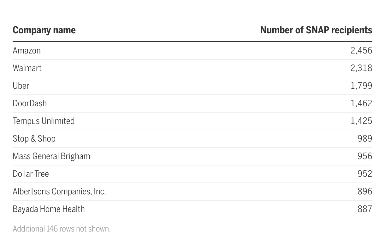Select the Amazon company name cell

pyautogui.click(x=27, y=51)
